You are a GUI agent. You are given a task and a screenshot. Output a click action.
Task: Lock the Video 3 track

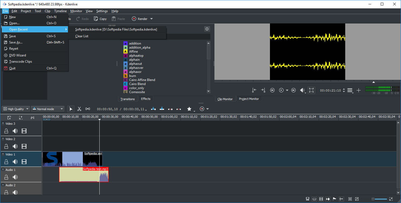click(6, 131)
